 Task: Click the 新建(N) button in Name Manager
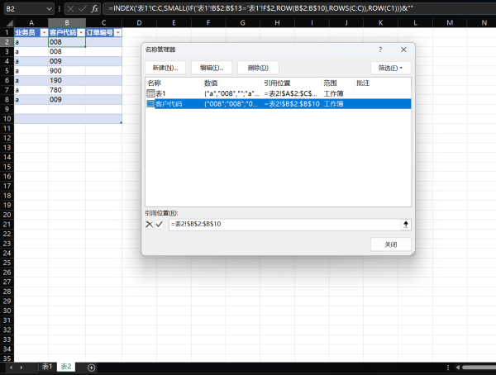(165, 68)
